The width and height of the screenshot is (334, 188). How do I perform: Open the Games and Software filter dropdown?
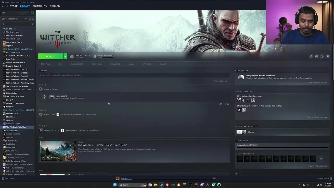(x=14, y=19)
